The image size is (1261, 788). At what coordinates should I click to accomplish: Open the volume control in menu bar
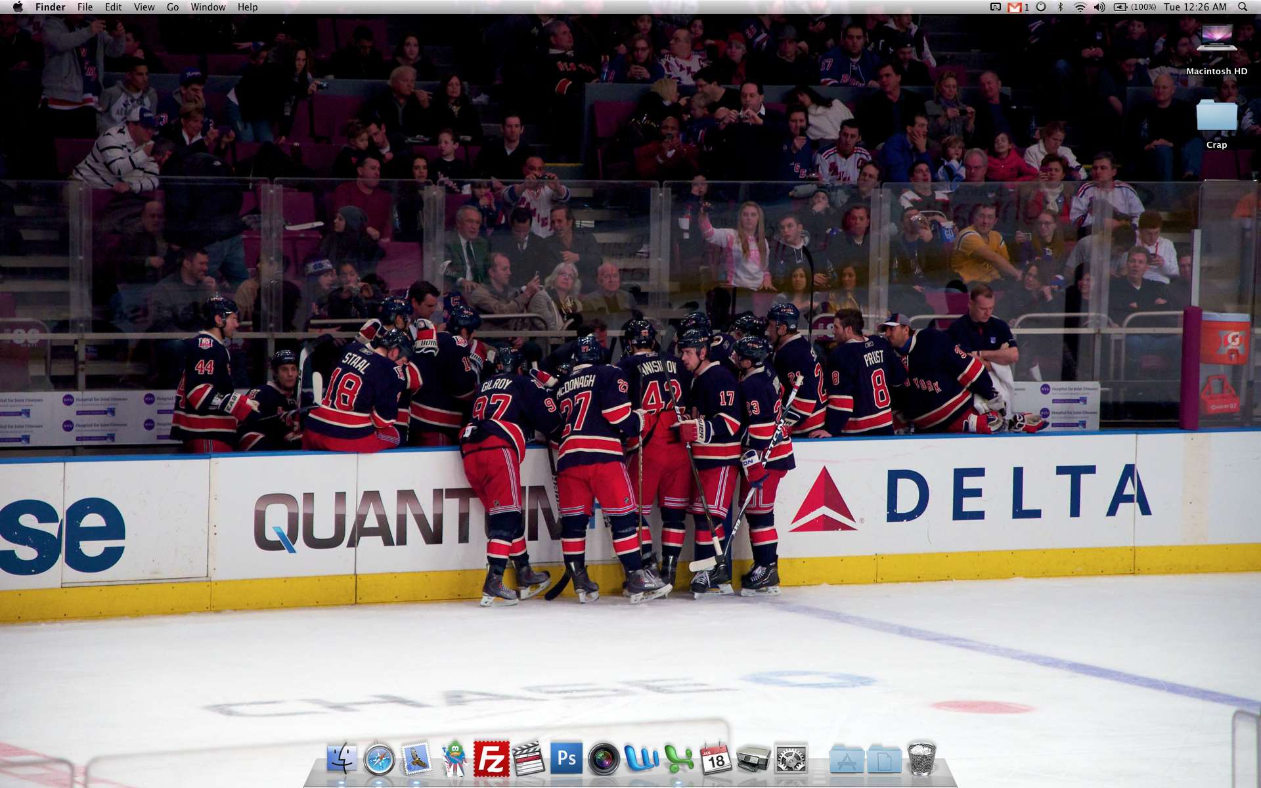pos(1099,7)
